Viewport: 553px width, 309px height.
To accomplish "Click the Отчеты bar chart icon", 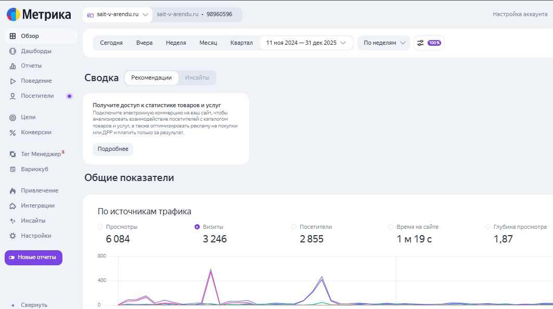I will point(12,66).
